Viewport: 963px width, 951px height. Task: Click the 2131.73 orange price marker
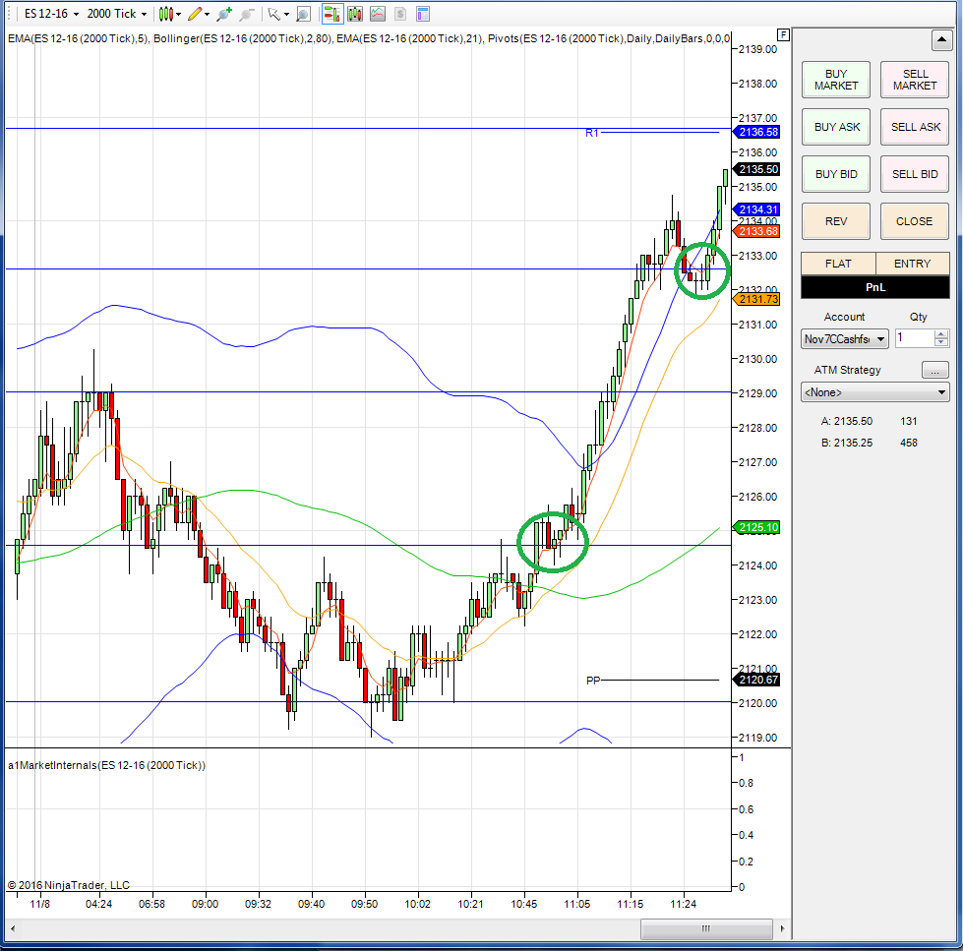click(757, 299)
